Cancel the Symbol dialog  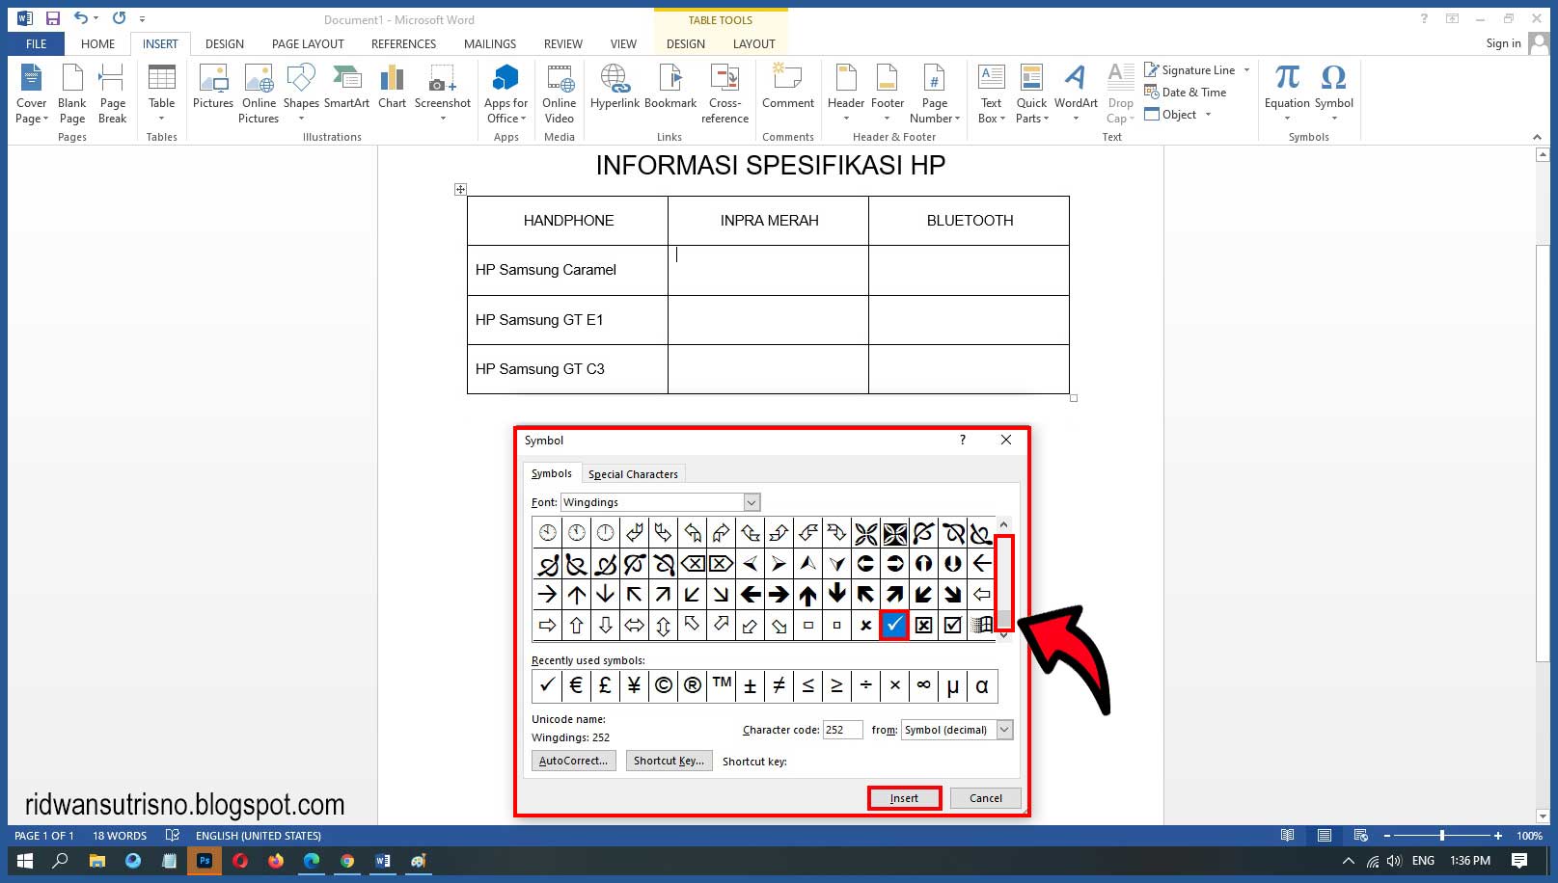(985, 798)
